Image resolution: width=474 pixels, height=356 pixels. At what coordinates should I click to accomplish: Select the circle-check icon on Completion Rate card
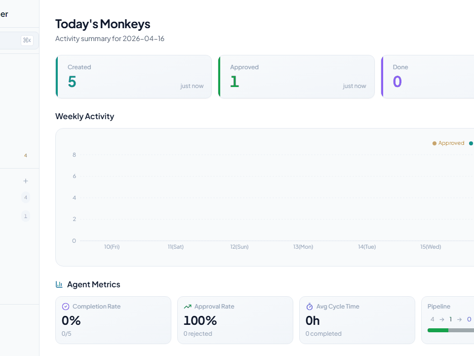click(65, 307)
